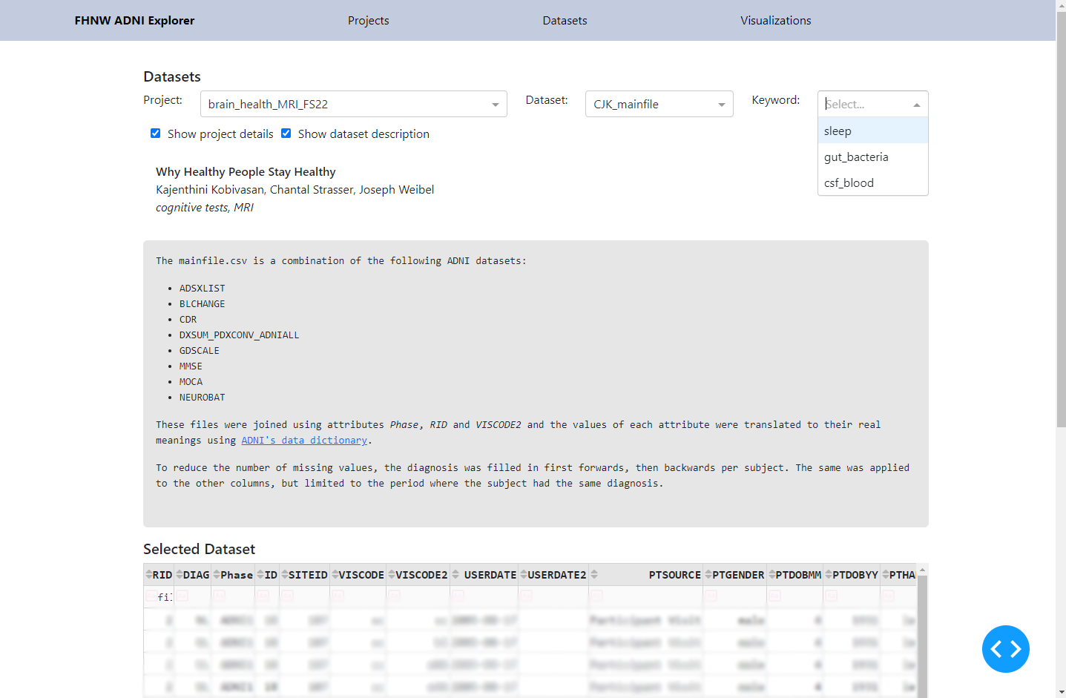Collapse the Keyword dropdown arrow
The width and height of the screenshot is (1066, 698).
[917, 105]
